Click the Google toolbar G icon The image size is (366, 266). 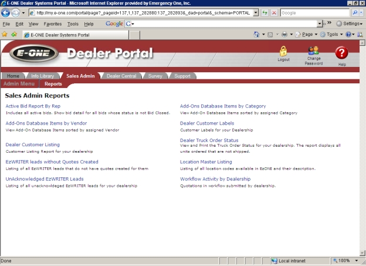tap(128, 23)
